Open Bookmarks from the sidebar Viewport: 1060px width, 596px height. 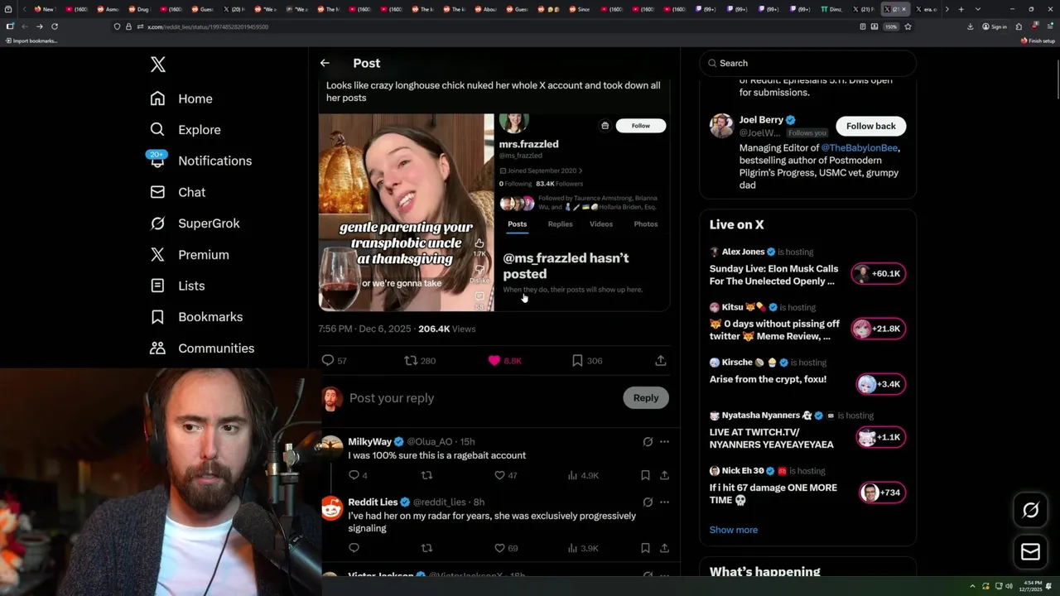196,317
